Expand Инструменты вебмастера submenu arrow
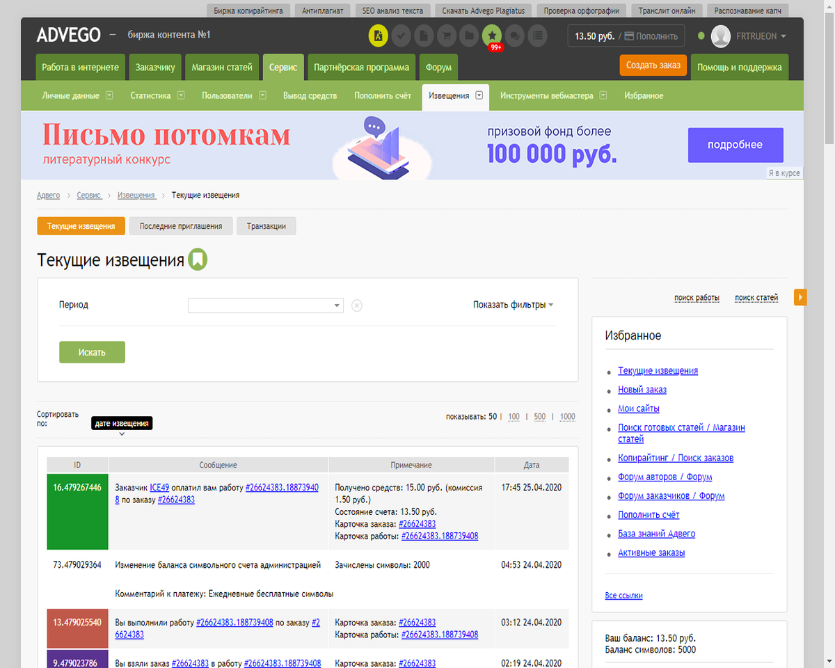The height and width of the screenshot is (668, 835). [x=603, y=96]
